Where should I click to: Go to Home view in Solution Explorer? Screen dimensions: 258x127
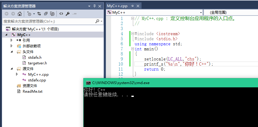click(x=20, y=14)
